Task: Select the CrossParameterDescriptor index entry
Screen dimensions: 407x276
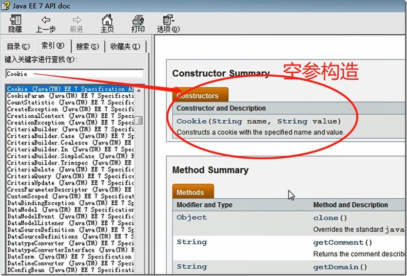Action: pyautogui.click(x=70, y=190)
